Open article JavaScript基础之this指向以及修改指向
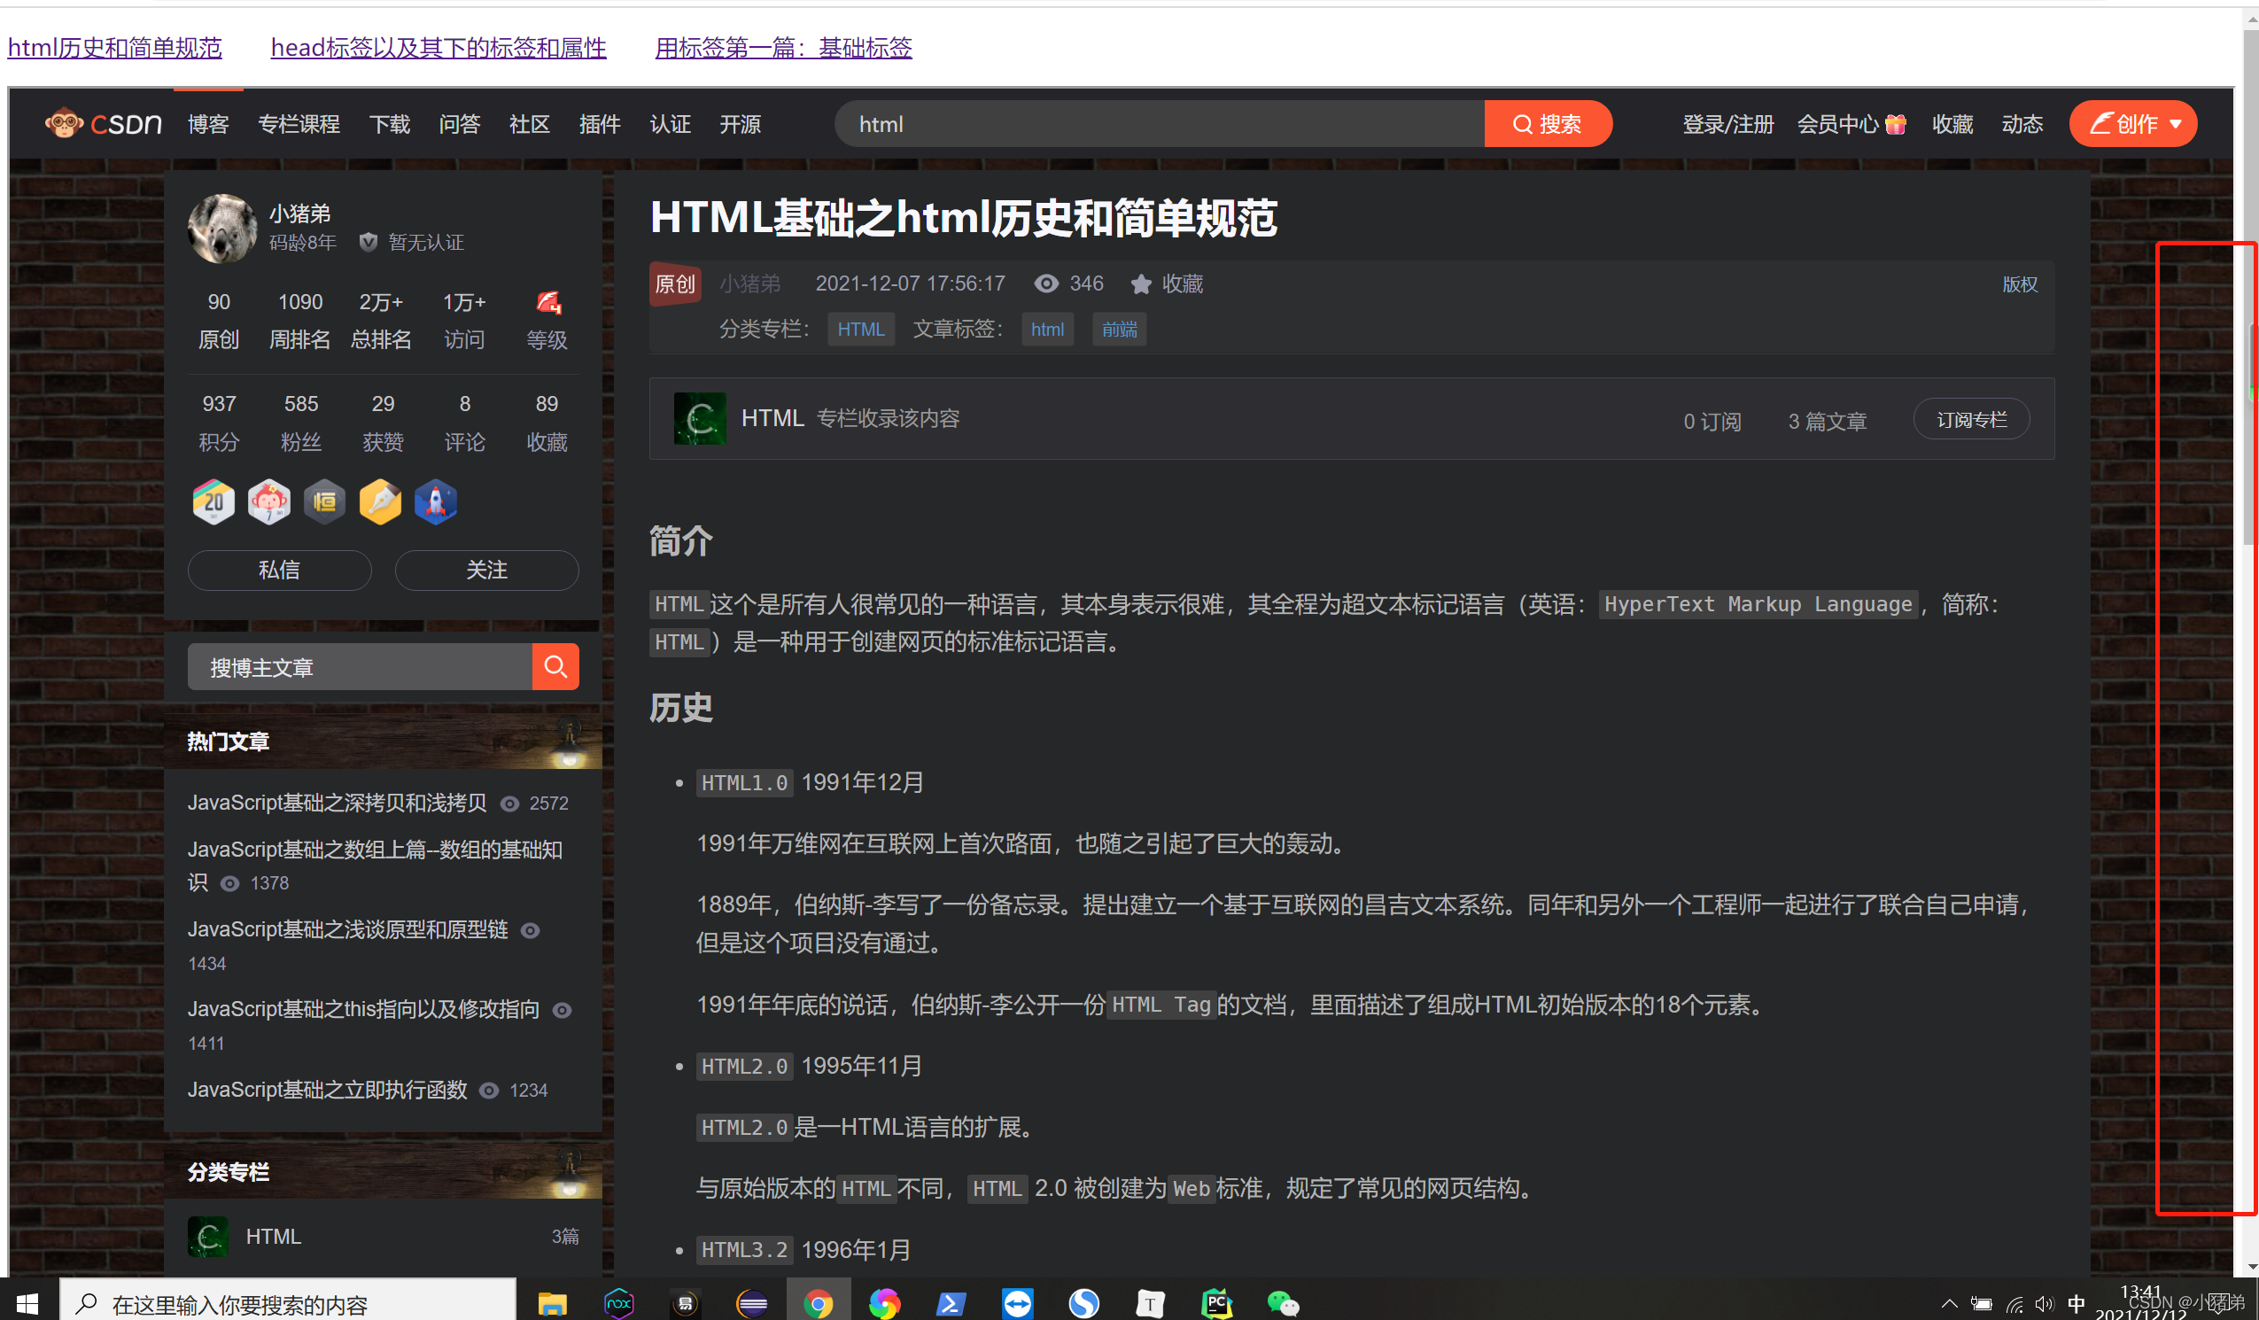Screen dimensions: 2259x1320 click(x=363, y=1010)
